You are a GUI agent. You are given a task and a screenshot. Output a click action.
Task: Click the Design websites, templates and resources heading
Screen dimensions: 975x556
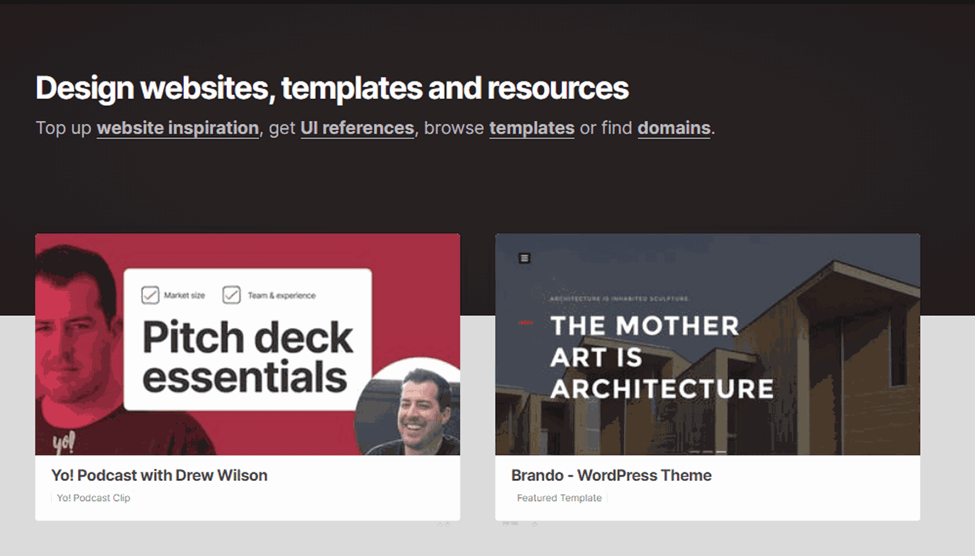[x=332, y=88]
